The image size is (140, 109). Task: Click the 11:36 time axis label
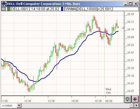click(x=4, y=101)
